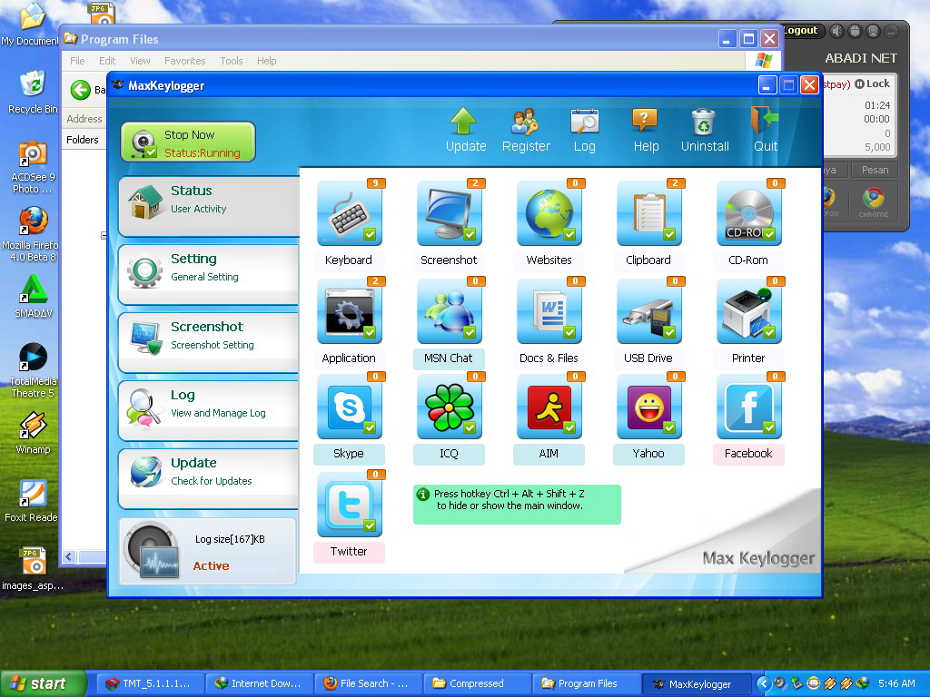Open Setting General Setting panel
This screenshot has height=697, width=930.
pyautogui.click(x=209, y=274)
